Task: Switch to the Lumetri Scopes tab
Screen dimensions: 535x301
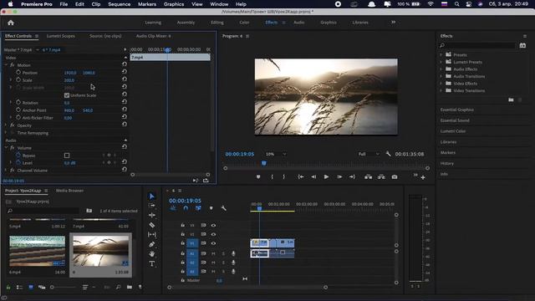Action: tap(61, 36)
